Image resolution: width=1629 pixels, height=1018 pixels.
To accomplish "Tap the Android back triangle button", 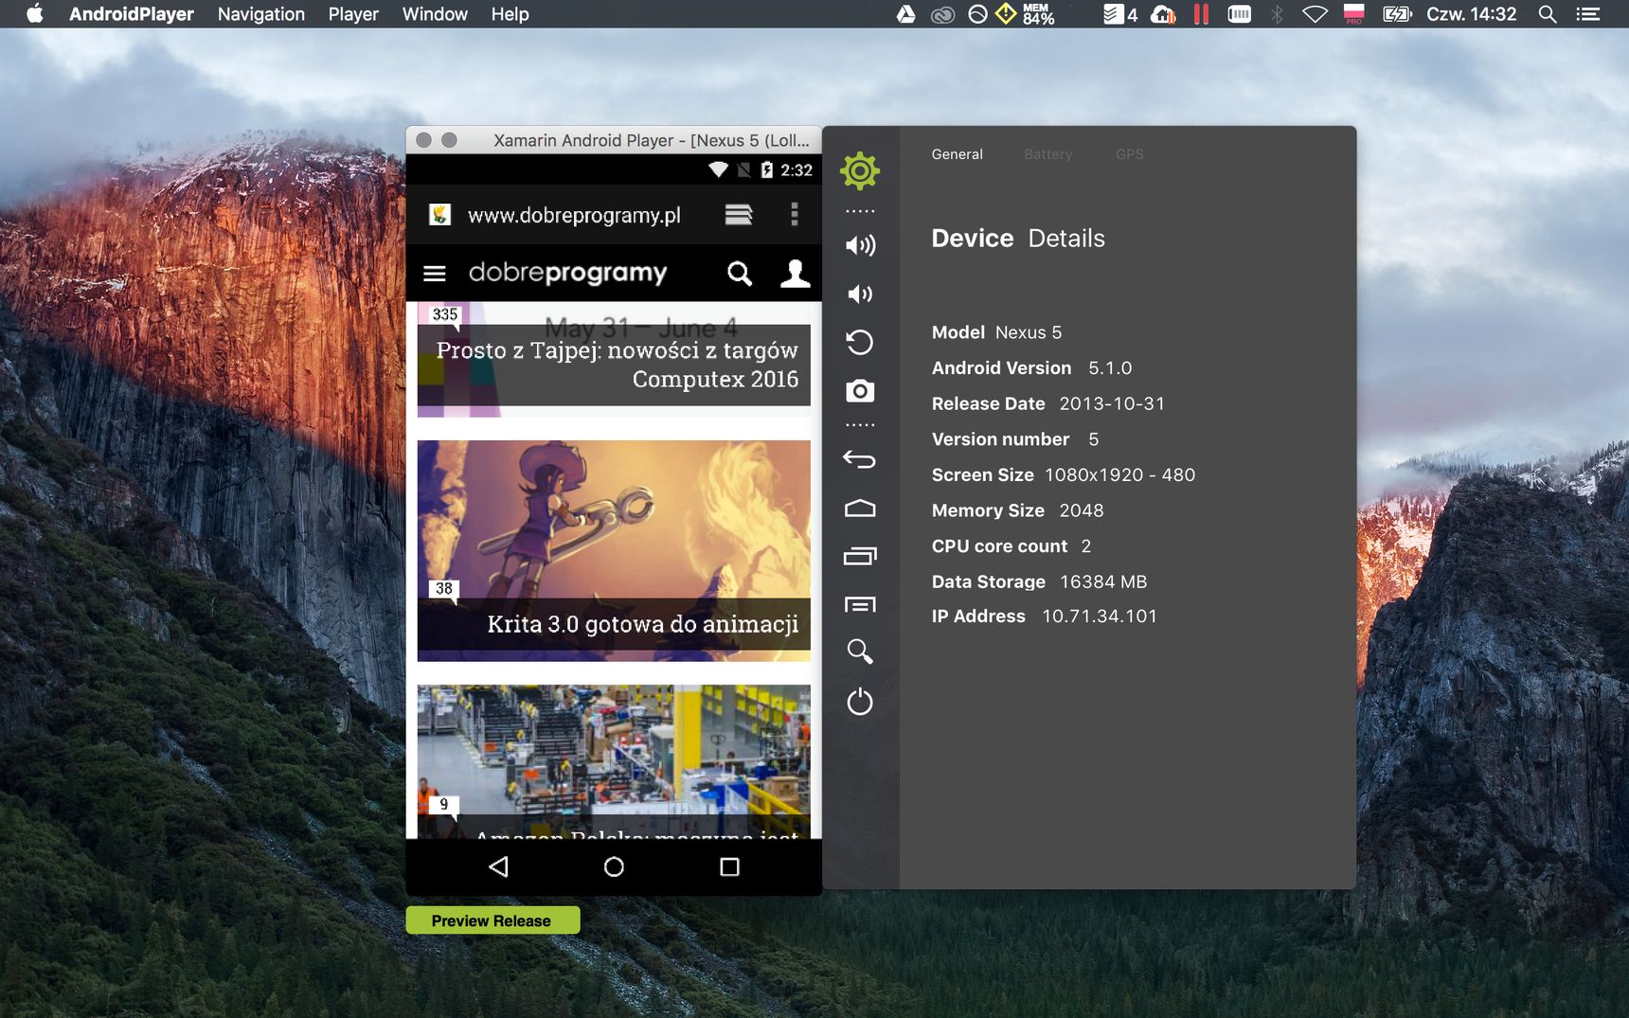I will (x=499, y=866).
